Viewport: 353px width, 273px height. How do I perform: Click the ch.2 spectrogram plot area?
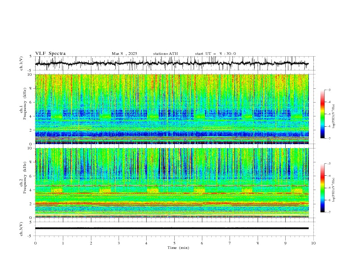tap(172, 183)
